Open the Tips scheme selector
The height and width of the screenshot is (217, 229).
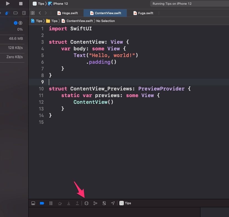(38, 4)
